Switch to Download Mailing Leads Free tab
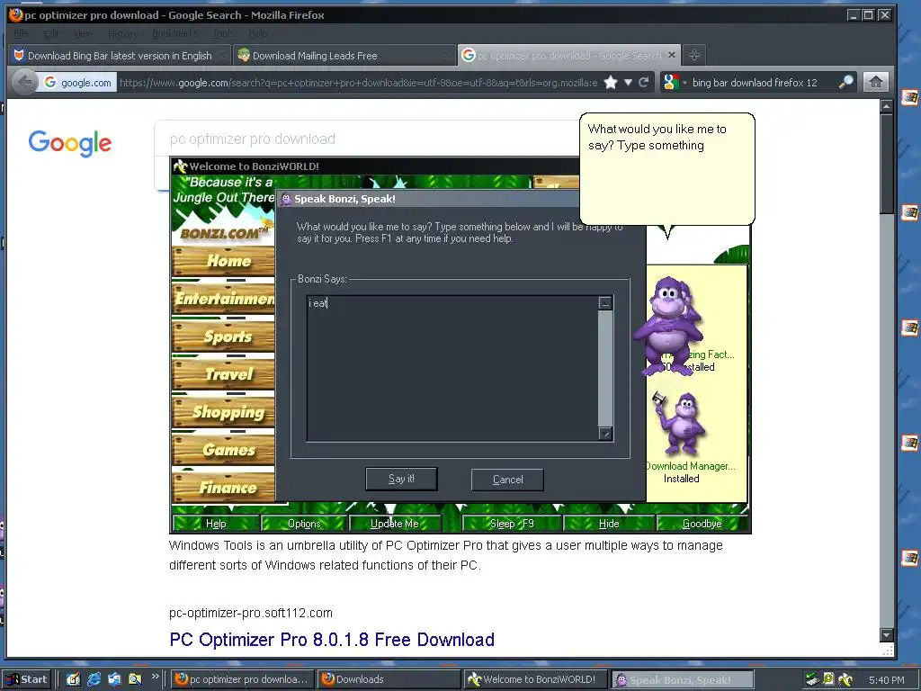Image resolution: width=921 pixels, height=691 pixels. [344, 56]
